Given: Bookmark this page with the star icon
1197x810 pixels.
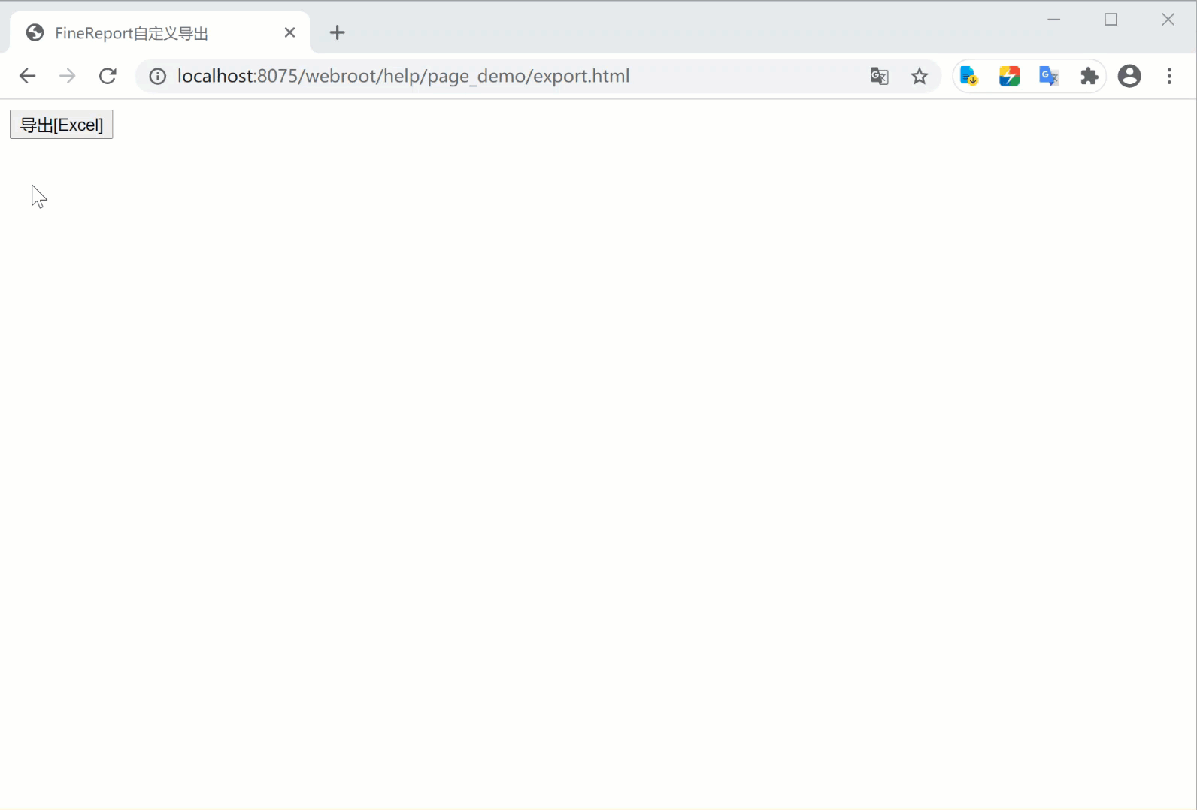Looking at the screenshot, I should pos(920,76).
